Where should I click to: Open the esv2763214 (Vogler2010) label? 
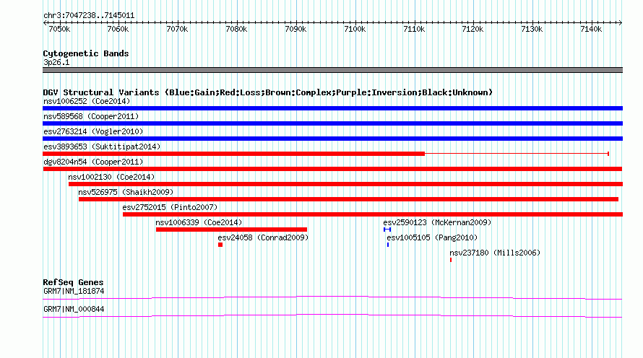[93, 131]
